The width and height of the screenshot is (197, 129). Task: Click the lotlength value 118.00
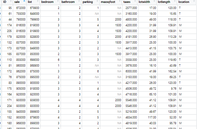pos(172,20)
